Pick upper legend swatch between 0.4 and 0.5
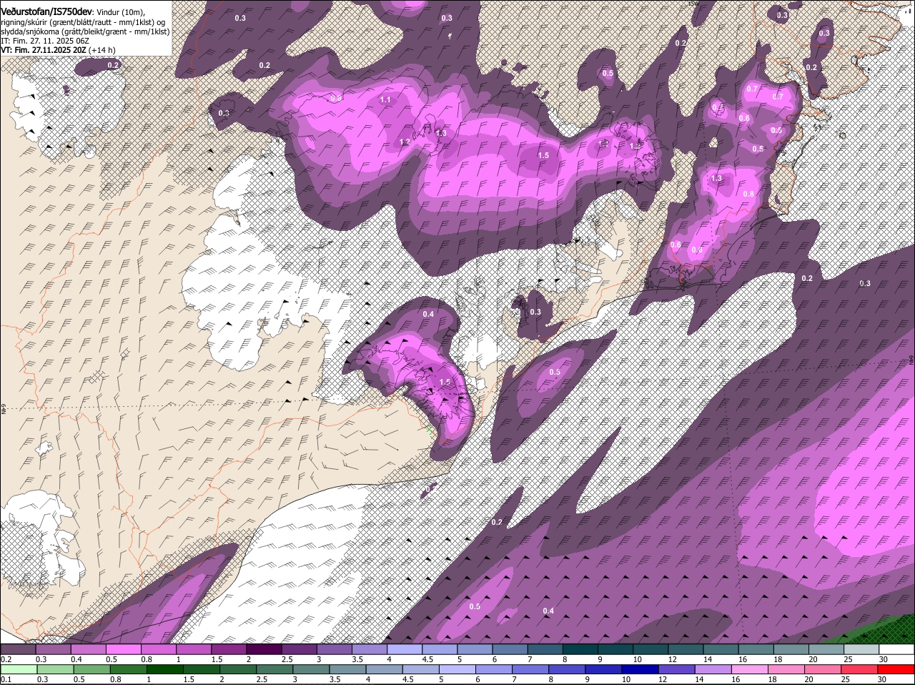Viewport: 915px width, 685px height. tap(88, 649)
